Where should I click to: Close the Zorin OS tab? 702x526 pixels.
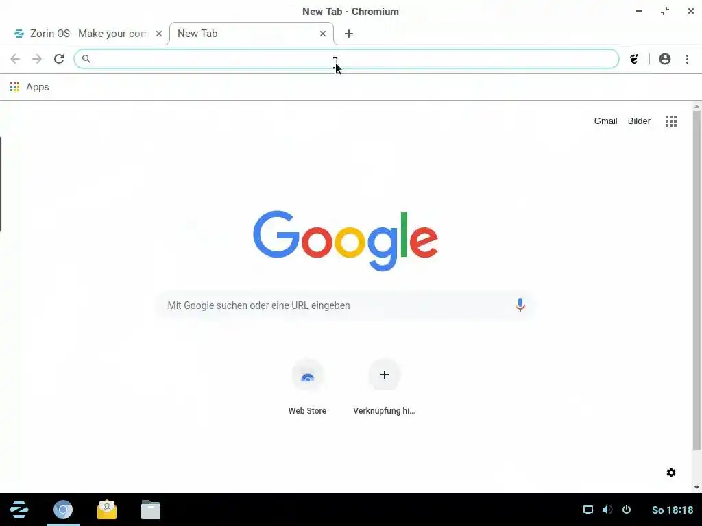click(x=159, y=34)
